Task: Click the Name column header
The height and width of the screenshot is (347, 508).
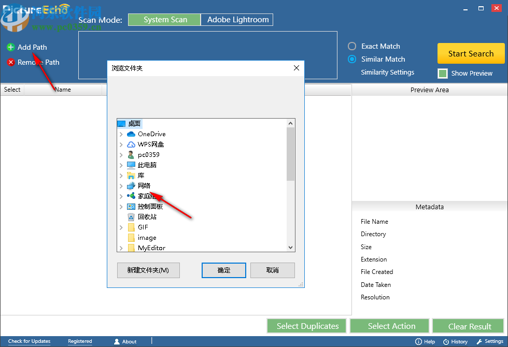Action: coord(63,90)
